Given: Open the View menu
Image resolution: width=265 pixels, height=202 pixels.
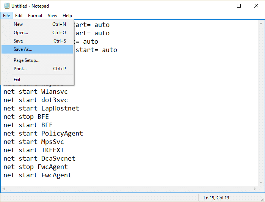Looking at the screenshot, I should click(x=52, y=16).
